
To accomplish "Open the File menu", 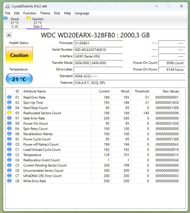I will coord(8,13).
